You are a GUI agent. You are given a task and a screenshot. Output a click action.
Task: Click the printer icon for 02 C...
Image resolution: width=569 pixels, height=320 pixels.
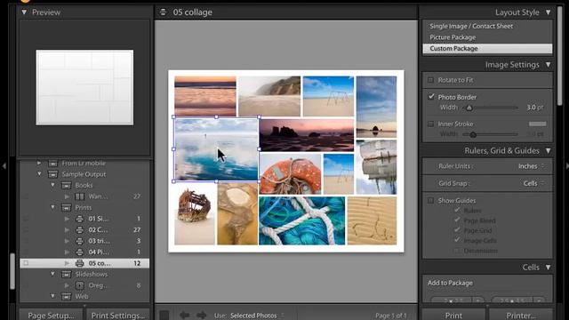79,229
